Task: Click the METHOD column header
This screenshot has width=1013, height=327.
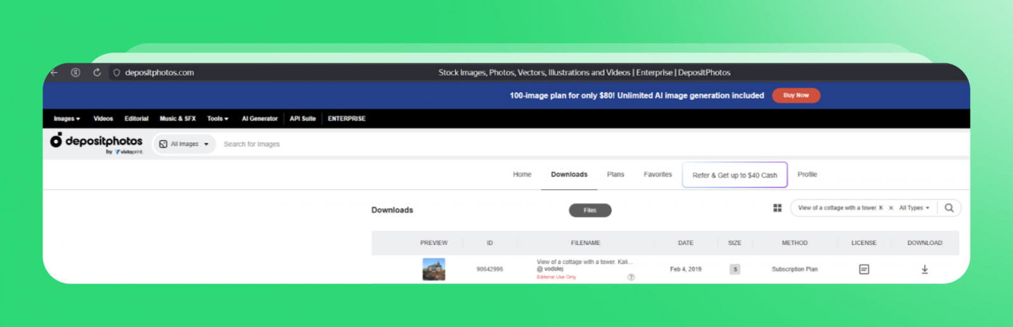Action: point(795,243)
